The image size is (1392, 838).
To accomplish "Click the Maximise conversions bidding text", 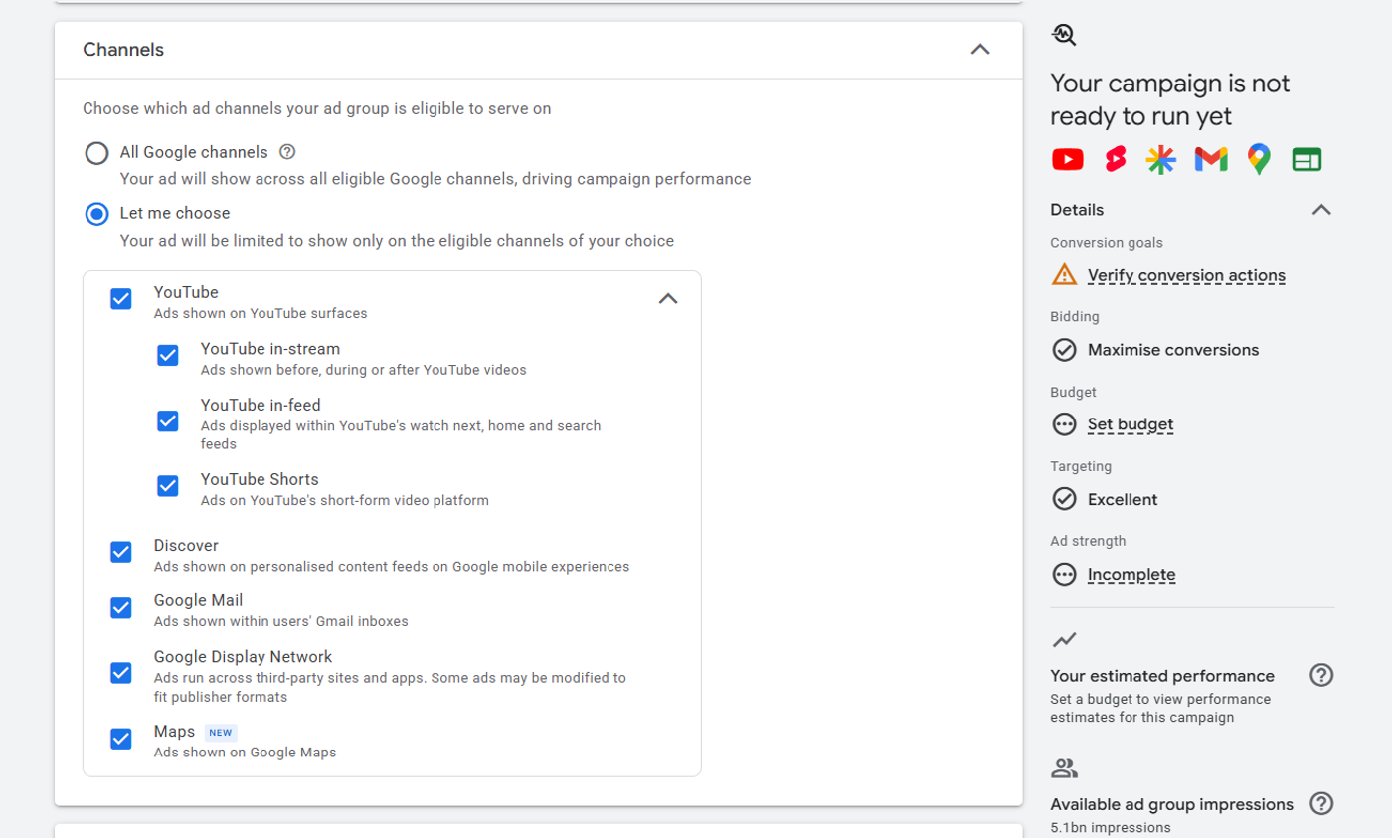I will [1173, 350].
